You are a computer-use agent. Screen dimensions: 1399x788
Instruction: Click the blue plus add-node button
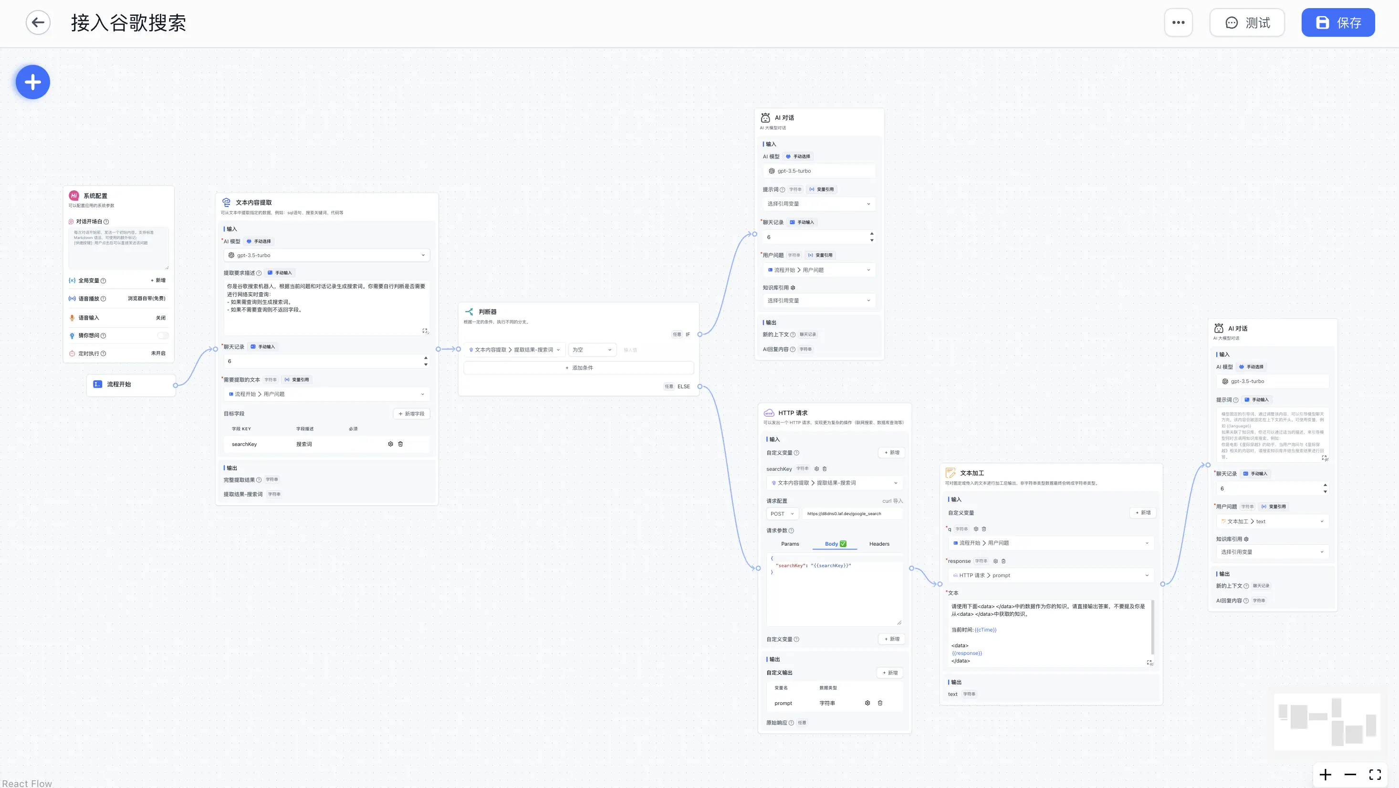click(x=32, y=82)
